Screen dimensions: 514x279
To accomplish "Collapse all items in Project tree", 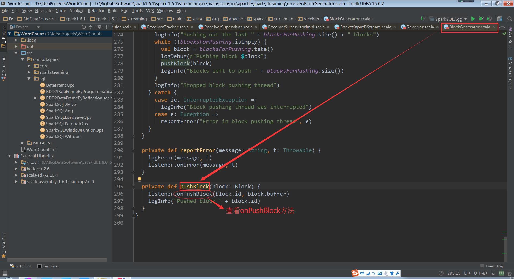I will point(90,27).
